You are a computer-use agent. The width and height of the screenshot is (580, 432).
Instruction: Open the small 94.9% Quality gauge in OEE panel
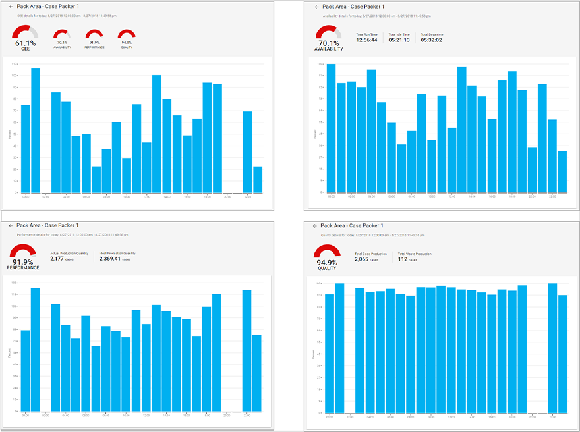(x=126, y=38)
